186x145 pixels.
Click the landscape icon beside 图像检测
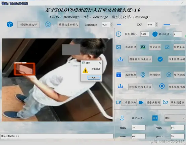point(143,47)
